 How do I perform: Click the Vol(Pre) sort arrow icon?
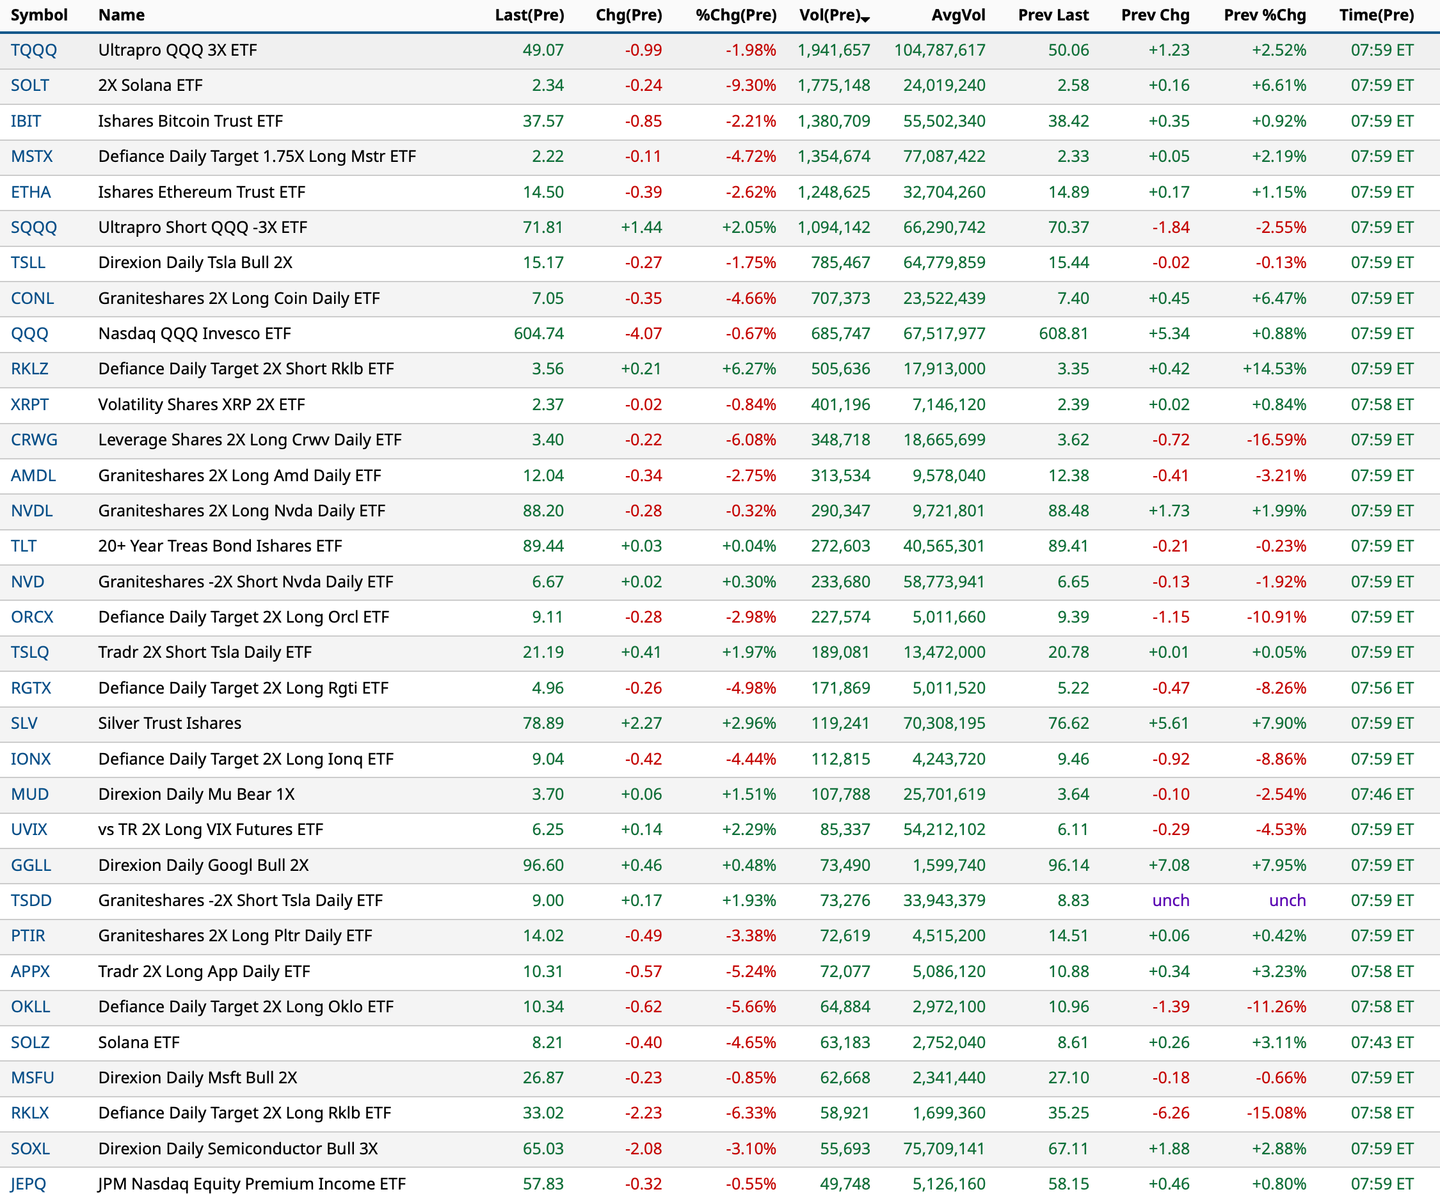865,19
